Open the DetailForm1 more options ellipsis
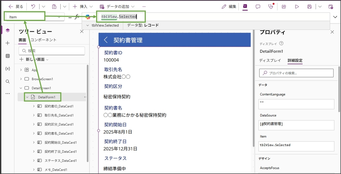The width and height of the screenshot is (341, 174). pos(85,97)
